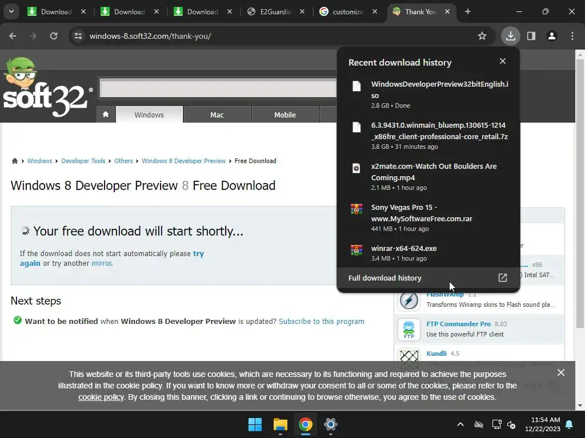Screen dimensions: 585x438
Task: Open Full download history
Action: coord(428,278)
